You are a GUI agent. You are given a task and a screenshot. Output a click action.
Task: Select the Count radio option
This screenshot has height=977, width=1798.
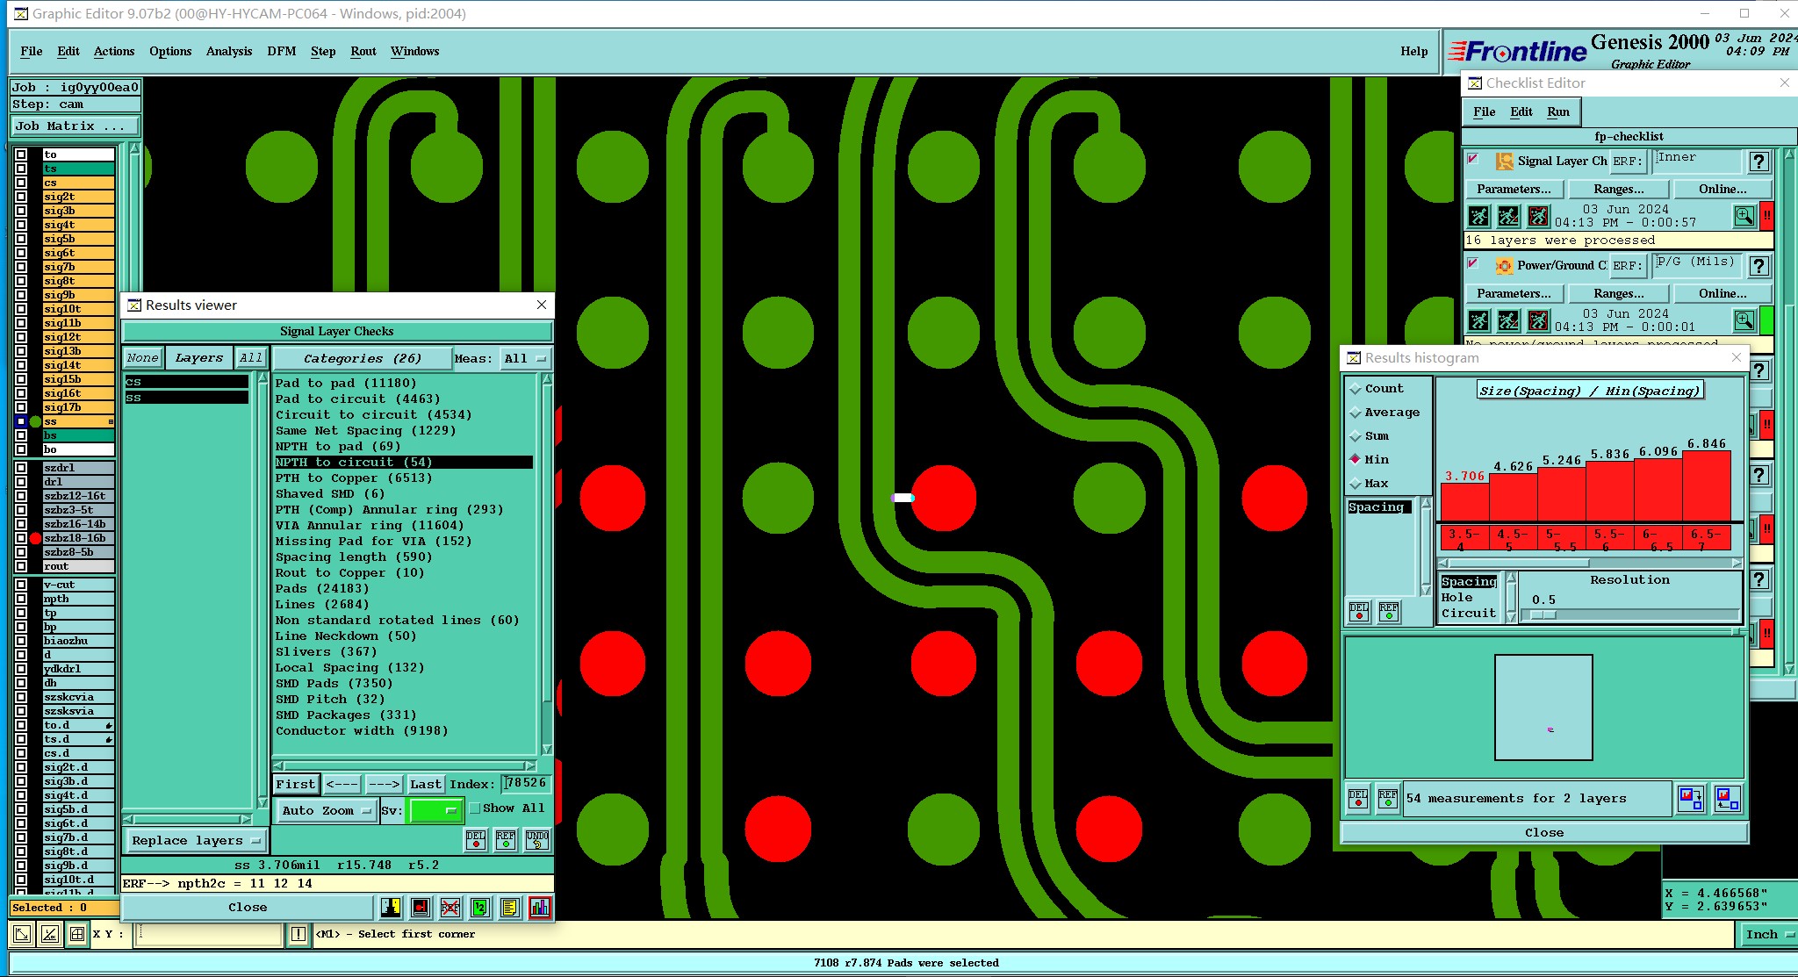[x=1356, y=389]
